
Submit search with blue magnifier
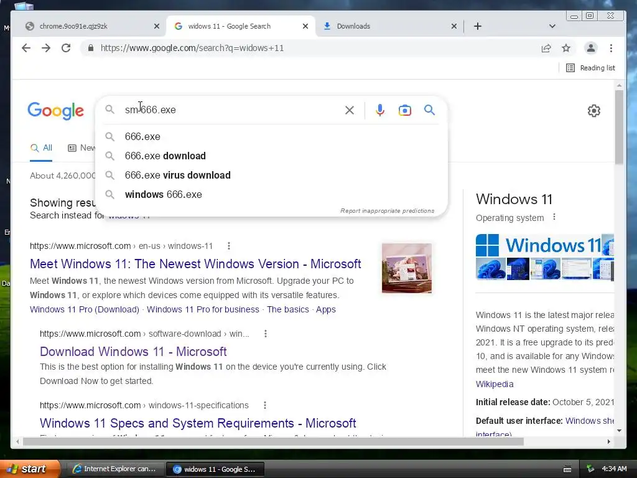429,110
